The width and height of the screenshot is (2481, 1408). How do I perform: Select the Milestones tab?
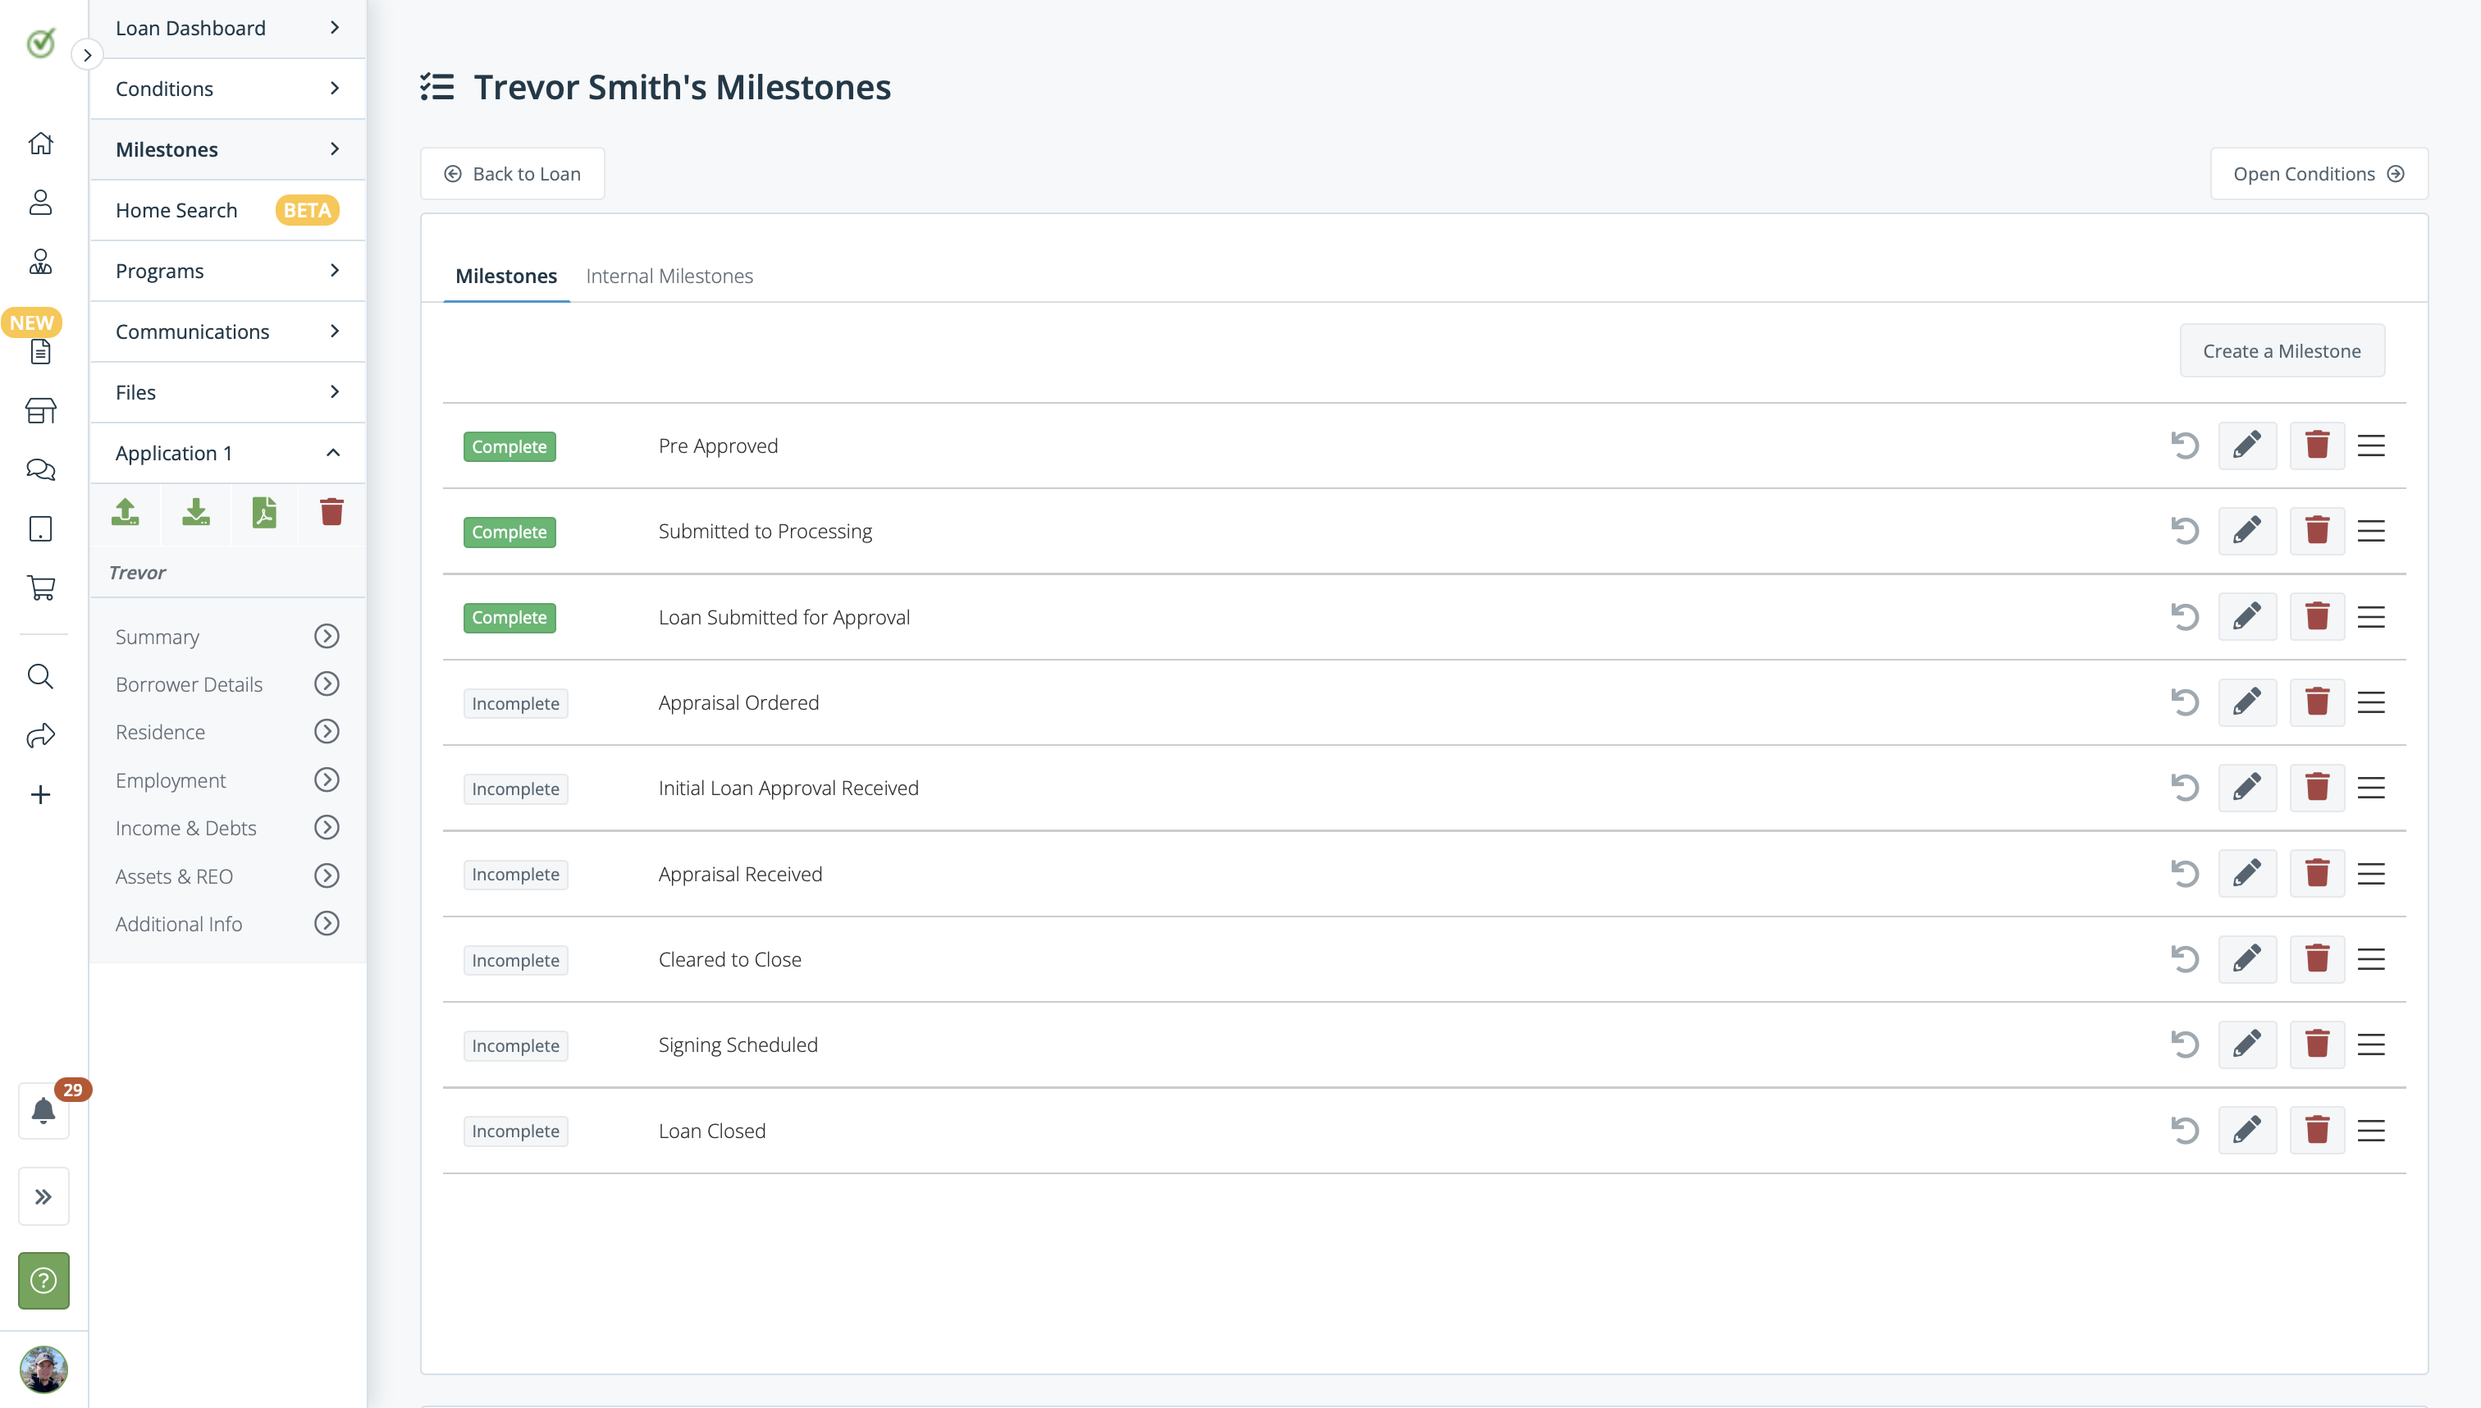pos(505,277)
